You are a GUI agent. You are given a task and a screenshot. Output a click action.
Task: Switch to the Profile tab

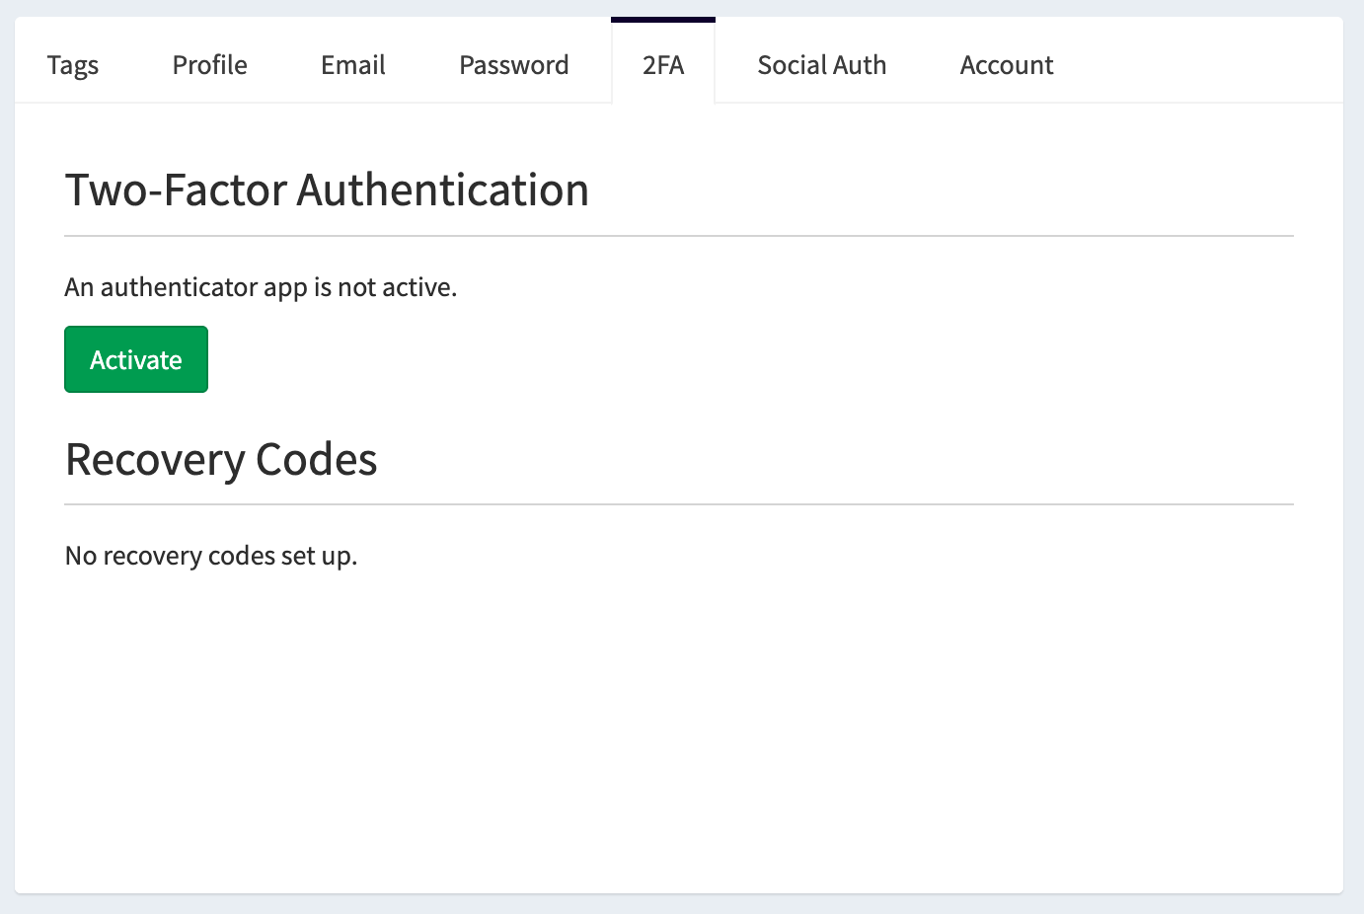209,65
